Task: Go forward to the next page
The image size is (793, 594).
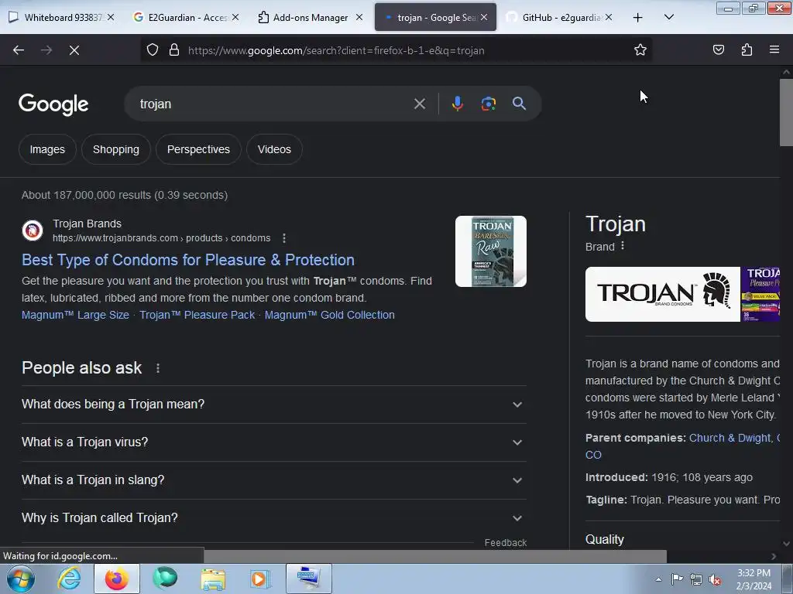Action: click(x=46, y=50)
